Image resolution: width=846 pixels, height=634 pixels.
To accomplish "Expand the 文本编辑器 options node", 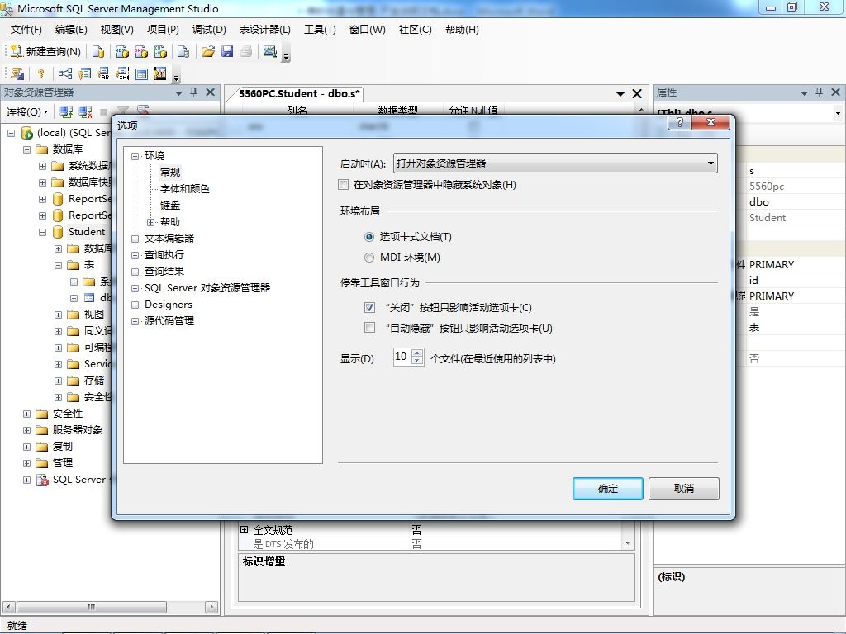I will pyautogui.click(x=135, y=239).
